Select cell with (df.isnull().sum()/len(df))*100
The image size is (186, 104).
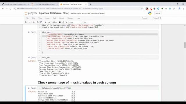(x=98, y=88)
